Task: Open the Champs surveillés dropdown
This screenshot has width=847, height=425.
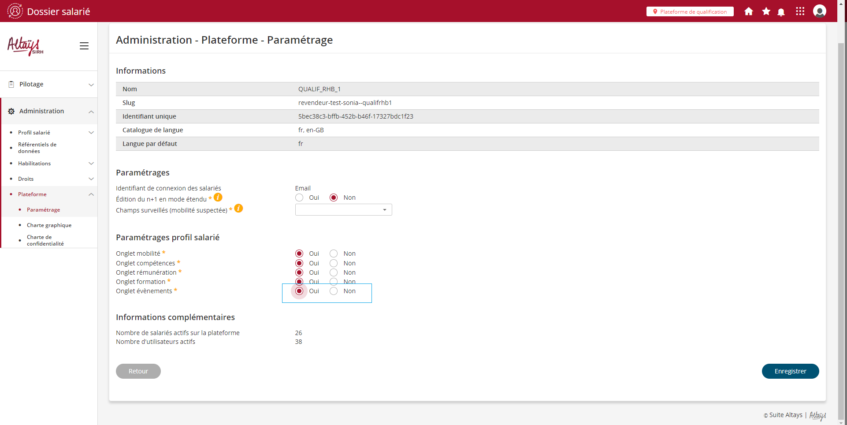Action: point(343,210)
